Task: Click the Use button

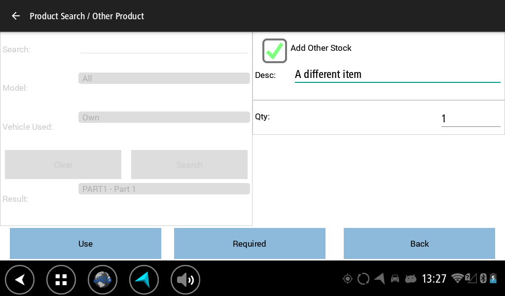Action: tap(85, 244)
